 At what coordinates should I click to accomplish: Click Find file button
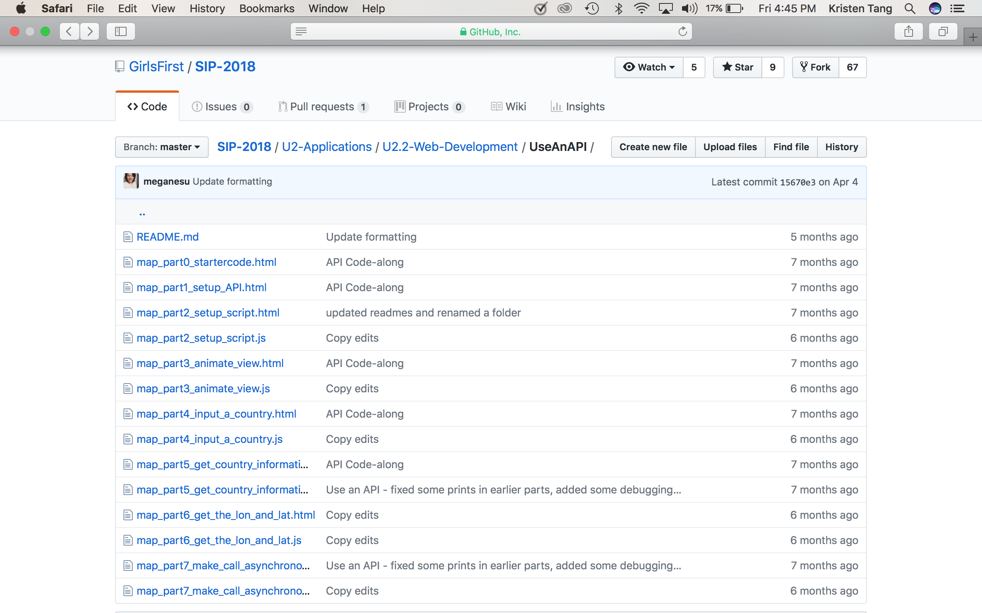791,147
